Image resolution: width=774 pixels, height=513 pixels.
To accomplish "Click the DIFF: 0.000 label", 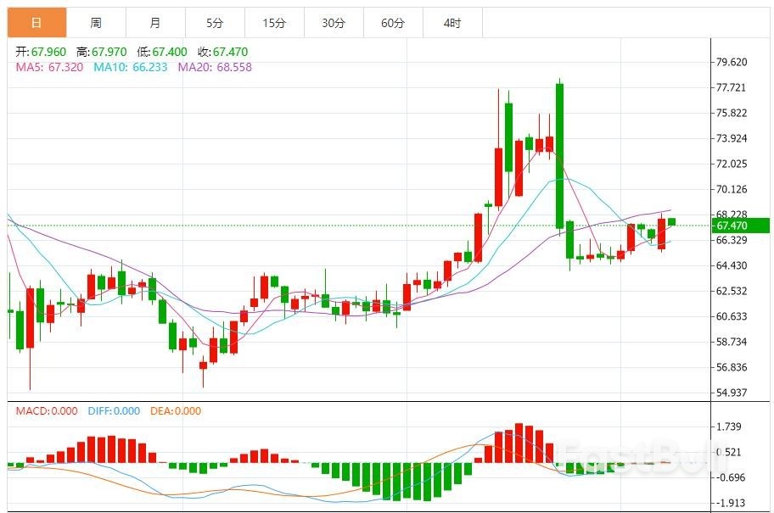I will coord(114,411).
